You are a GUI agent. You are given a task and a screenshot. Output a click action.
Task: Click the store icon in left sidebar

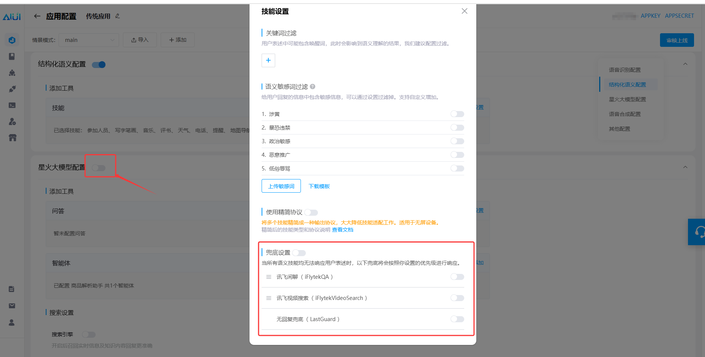(x=12, y=138)
